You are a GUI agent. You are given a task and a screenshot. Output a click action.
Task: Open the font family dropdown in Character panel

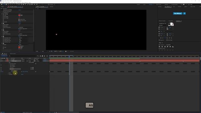click(x=163, y=24)
